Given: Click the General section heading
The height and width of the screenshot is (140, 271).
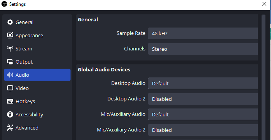Looking at the screenshot, I should click(88, 19).
